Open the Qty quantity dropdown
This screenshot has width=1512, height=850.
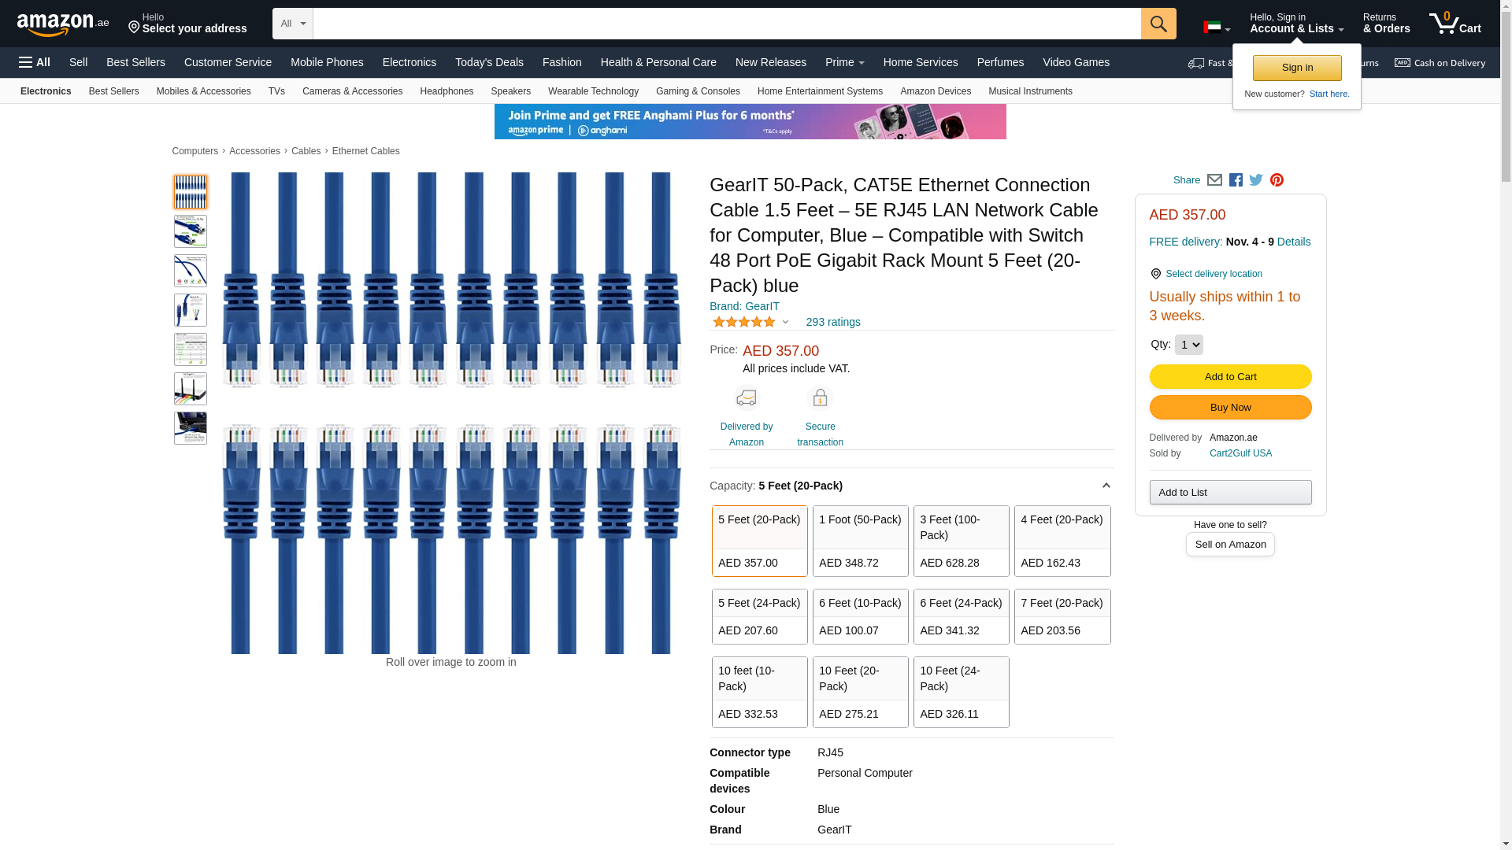[1188, 345]
